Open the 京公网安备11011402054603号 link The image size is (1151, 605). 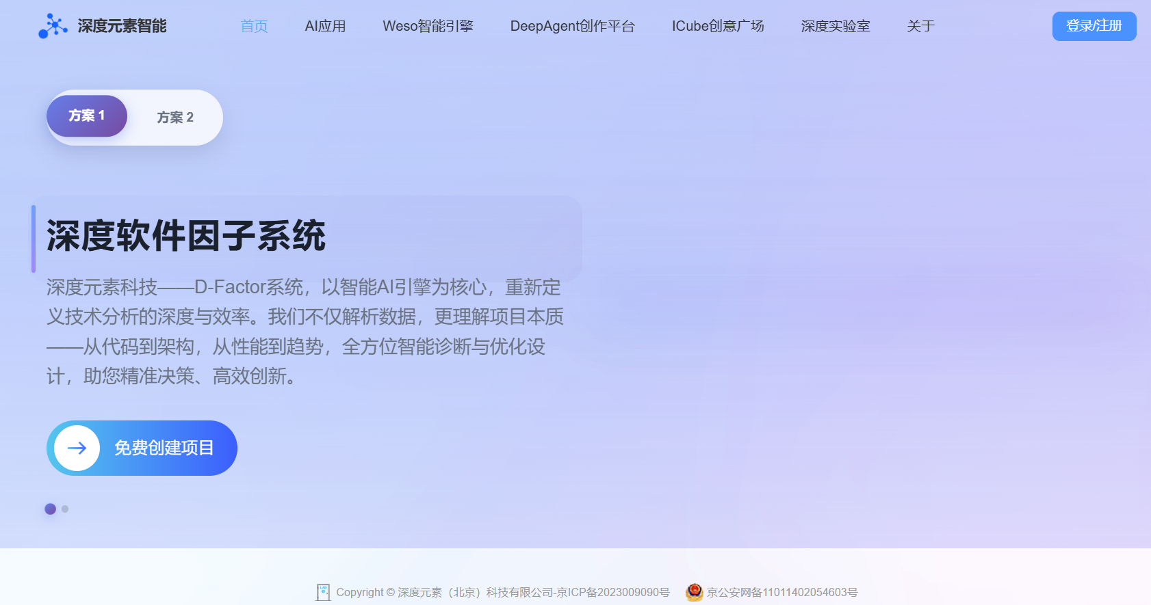[x=782, y=592]
